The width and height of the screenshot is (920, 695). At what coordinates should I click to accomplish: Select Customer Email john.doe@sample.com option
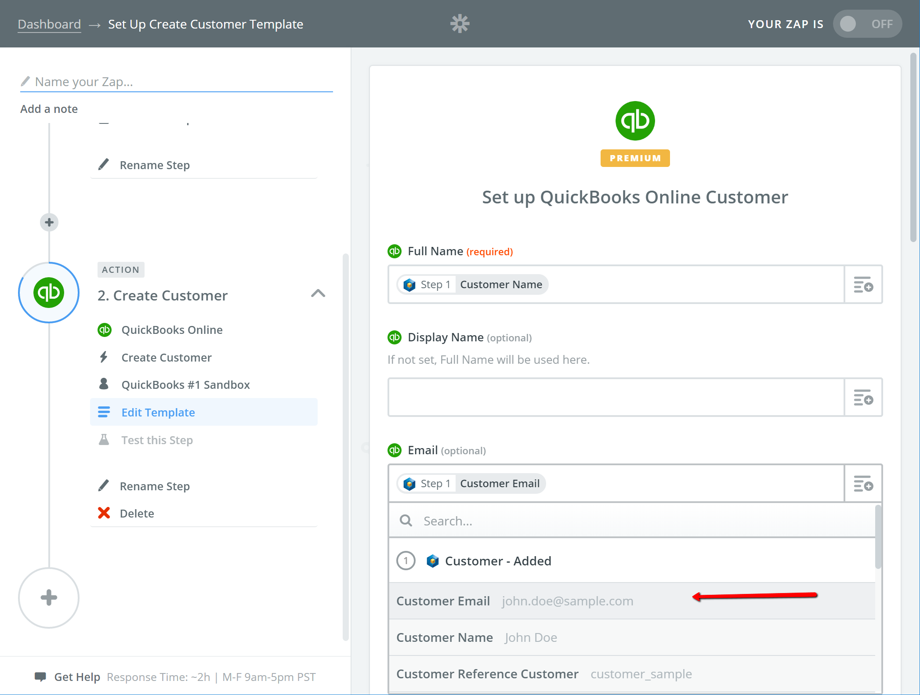[631, 601]
